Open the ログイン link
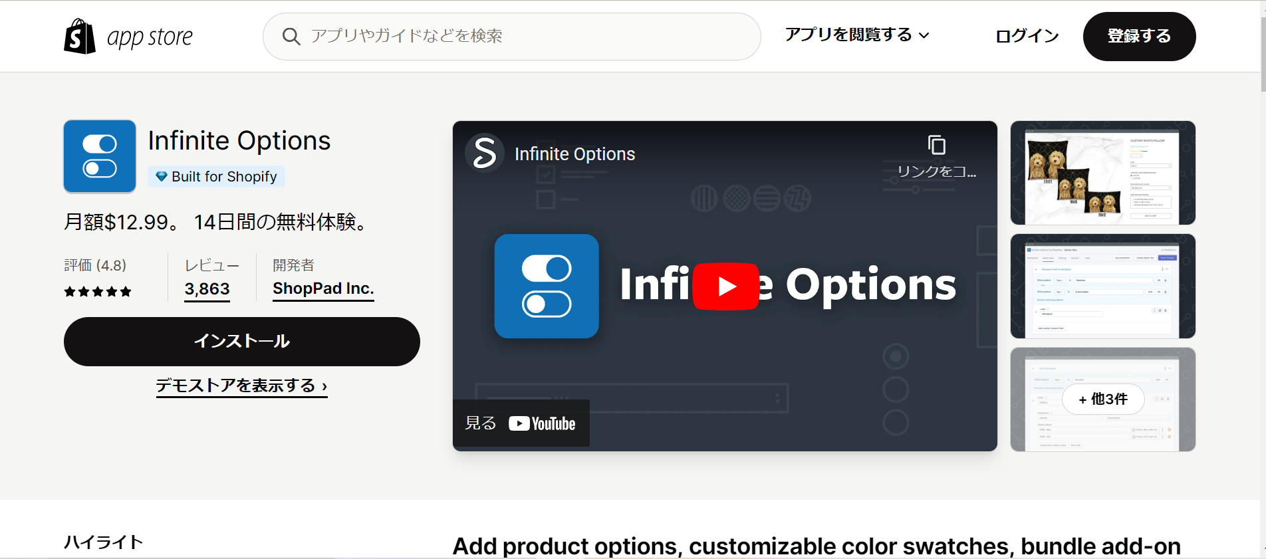This screenshot has height=559, width=1266. pyautogui.click(x=1027, y=36)
